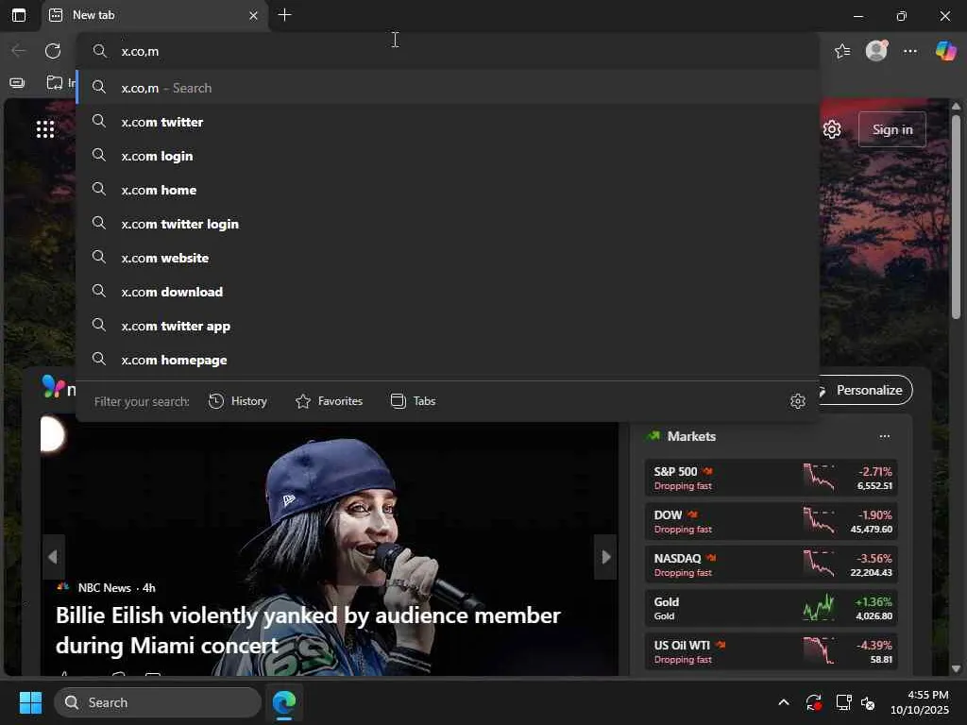
Task: Open the clock showing 4:55 PM
Action: (919, 702)
